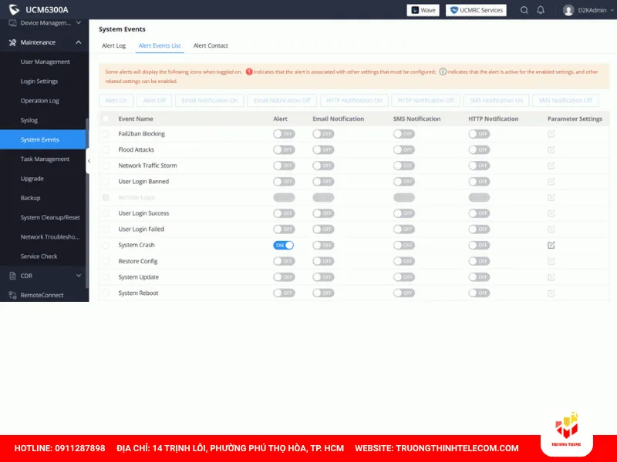Click the RemoteConnect sidebar icon
617x462 pixels.
12,295
